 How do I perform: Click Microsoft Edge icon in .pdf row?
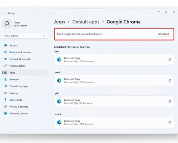59,101
